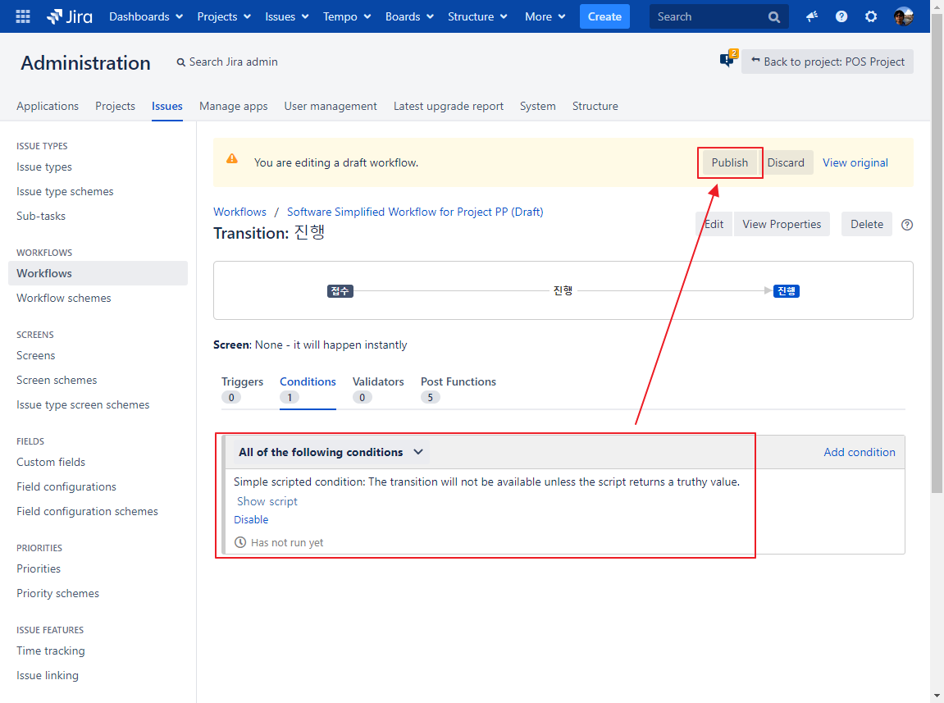944x703 pixels.
Task: Open the User management admin tab
Action: pyautogui.click(x=331, y=106)
